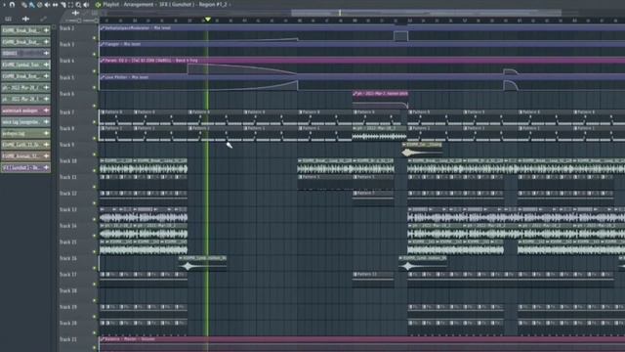This screenshot has width=625, height=352.
Task: Click Playlist label in title bar
Action: tap(111, 5)
